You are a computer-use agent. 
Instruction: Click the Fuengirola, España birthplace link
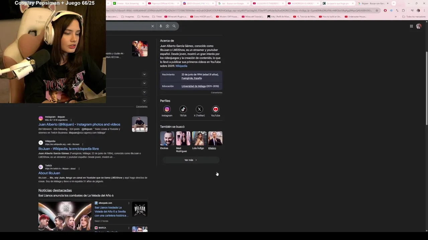[192, 78]
